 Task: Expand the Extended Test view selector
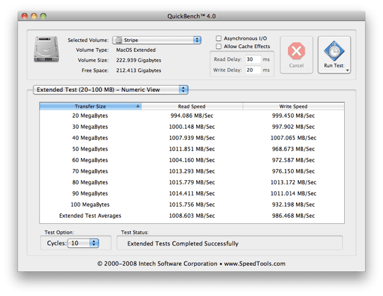[111, 89]
